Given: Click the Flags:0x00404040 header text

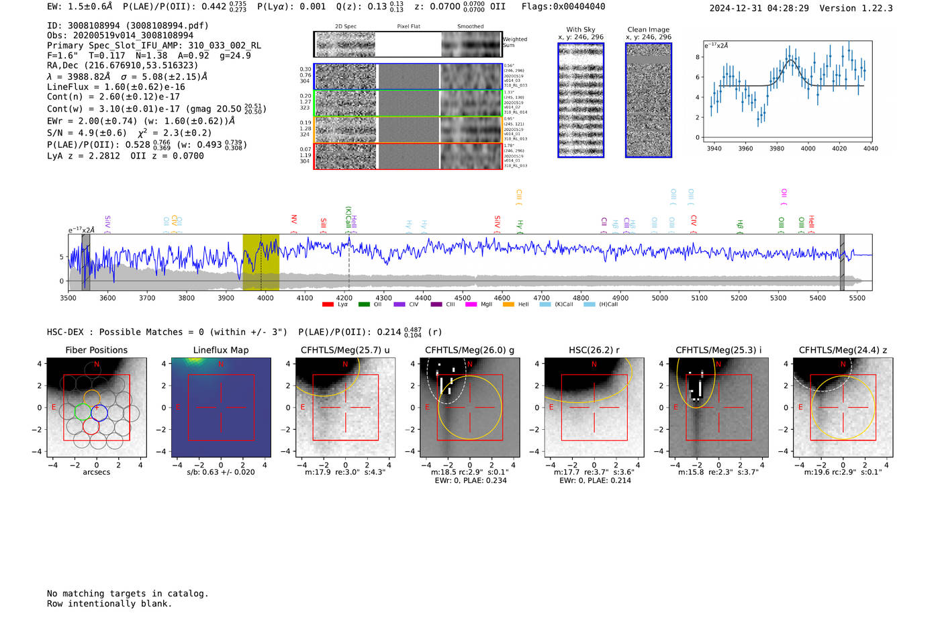Looking at the screenshot, I should [563, 6].
